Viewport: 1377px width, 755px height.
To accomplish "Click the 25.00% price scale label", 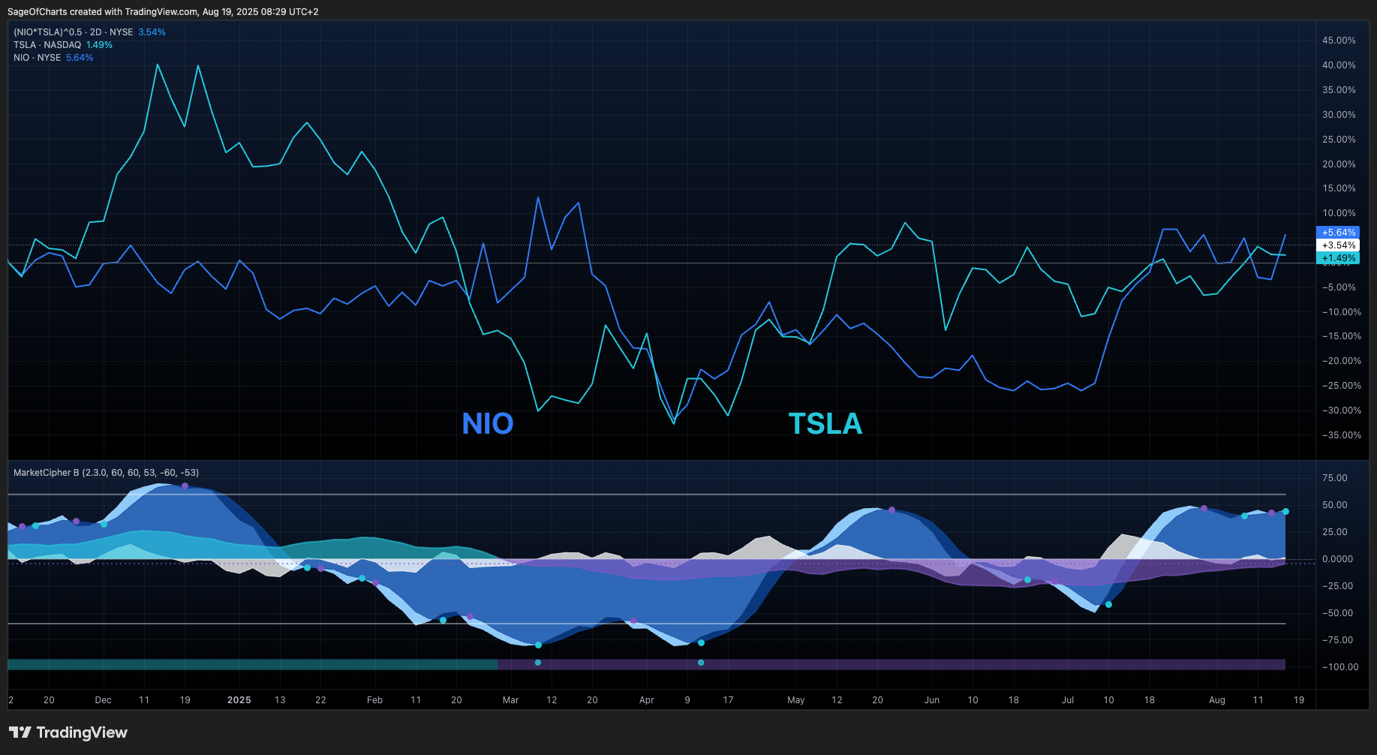I will 1339,140.
